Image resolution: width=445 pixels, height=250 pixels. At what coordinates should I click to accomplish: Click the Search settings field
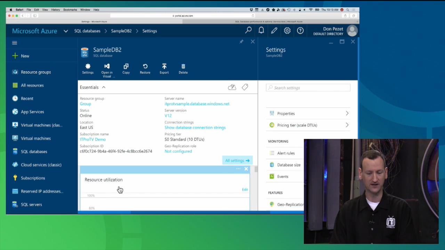tap(308, 88)
